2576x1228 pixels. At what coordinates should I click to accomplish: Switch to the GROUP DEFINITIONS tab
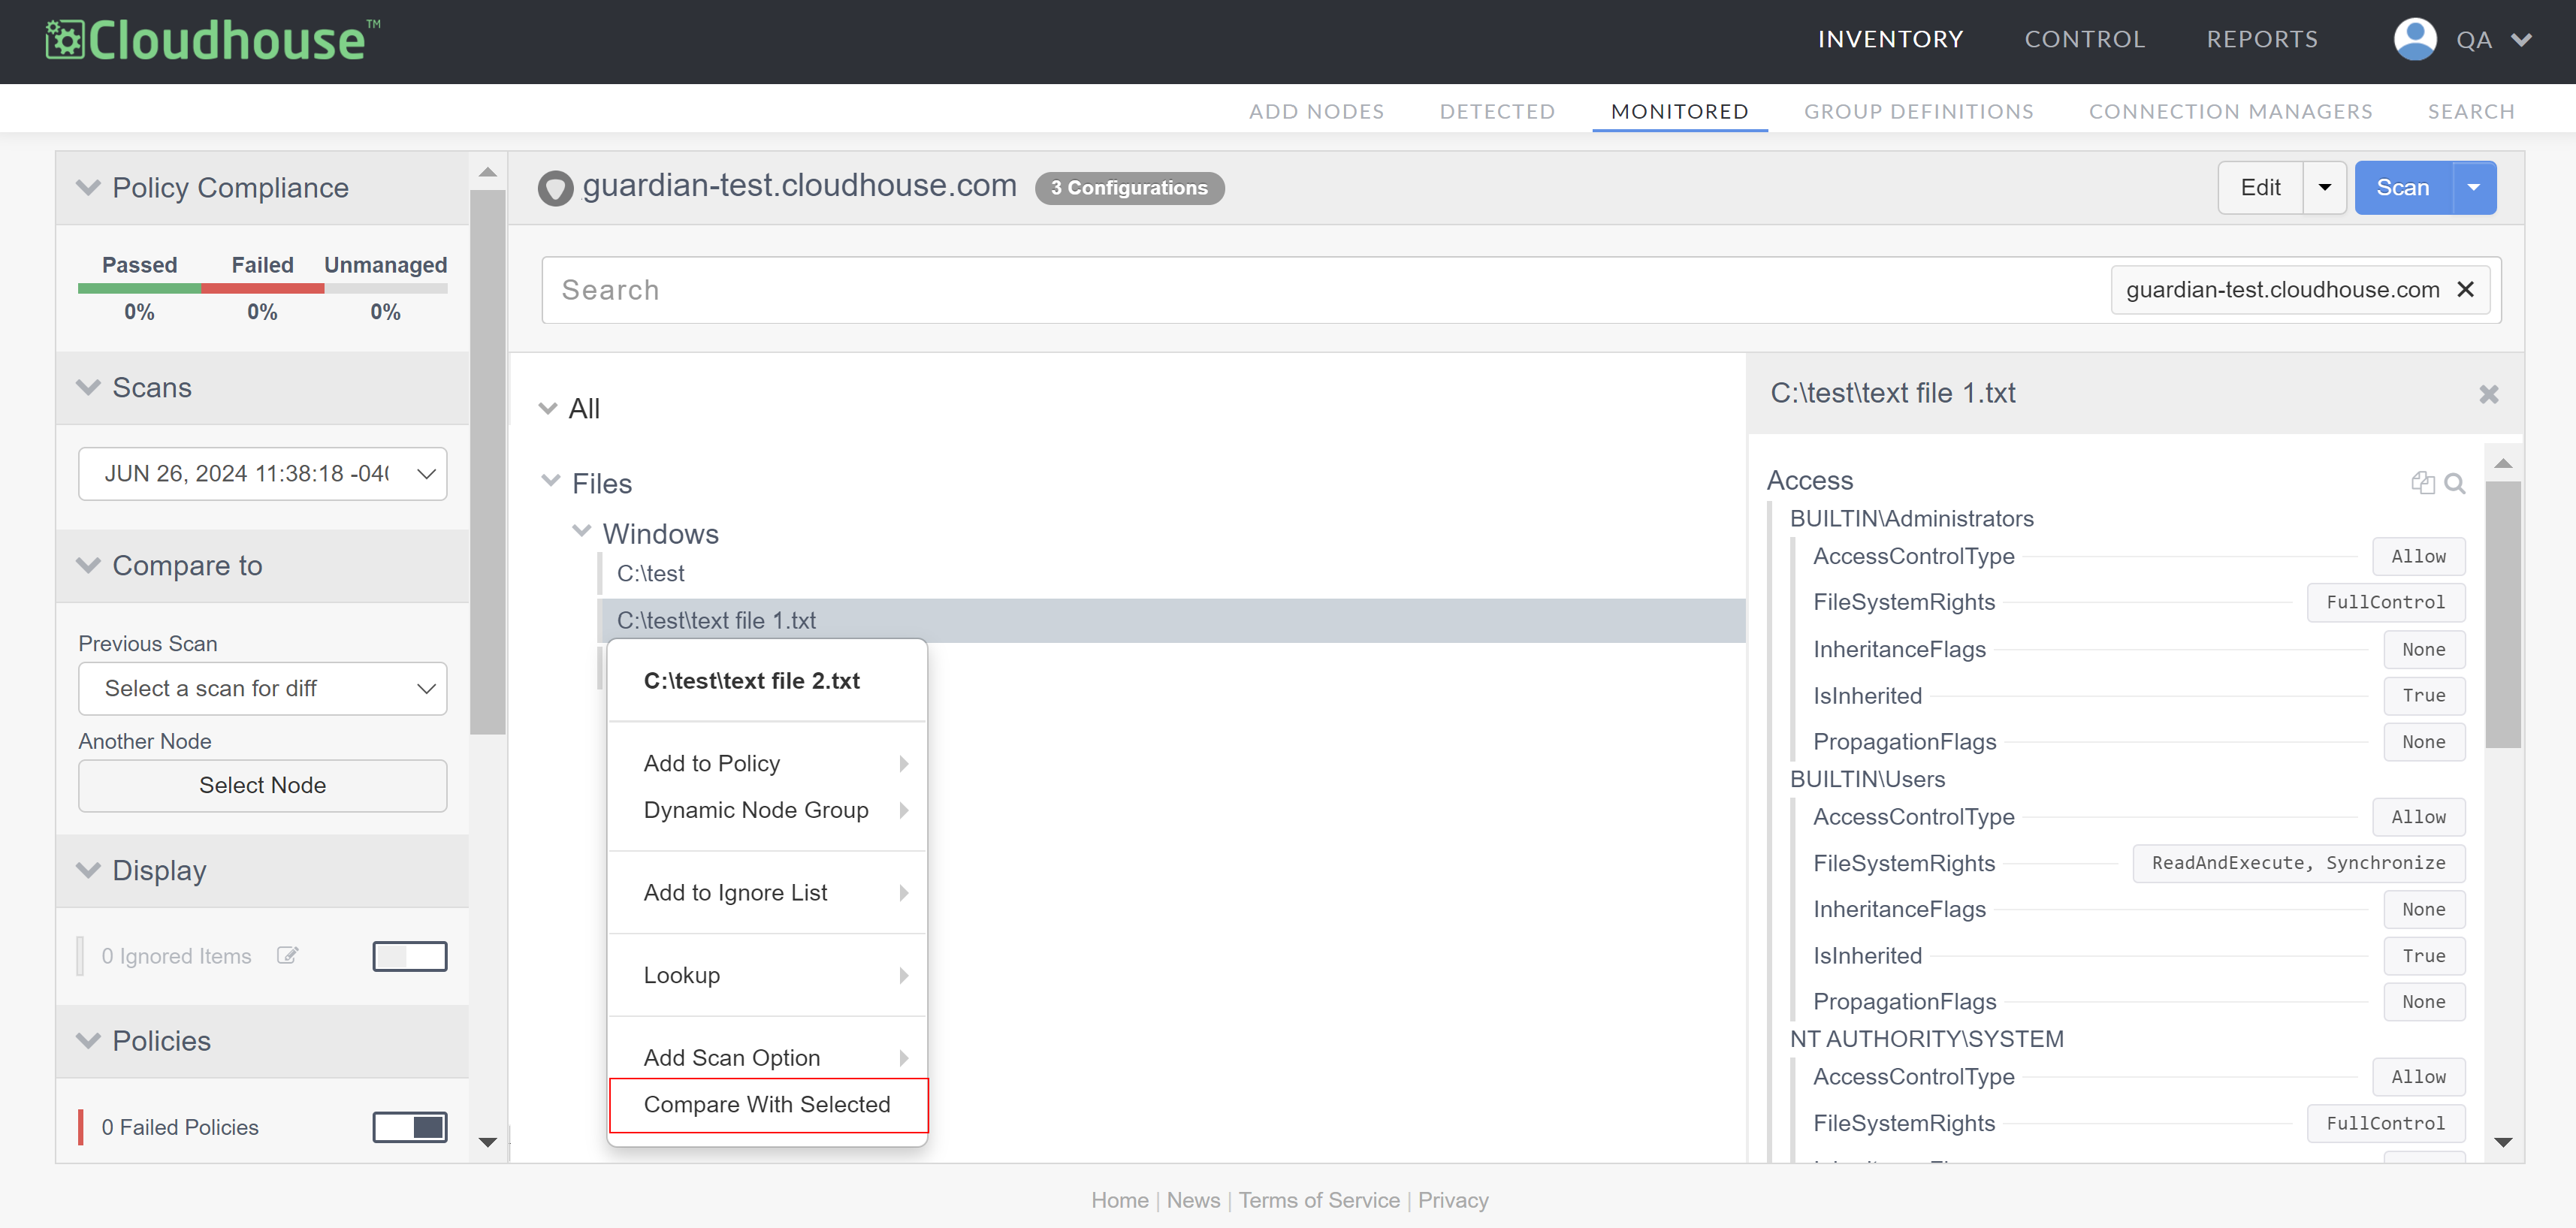pyautogui.click(x=1919, y=112)
